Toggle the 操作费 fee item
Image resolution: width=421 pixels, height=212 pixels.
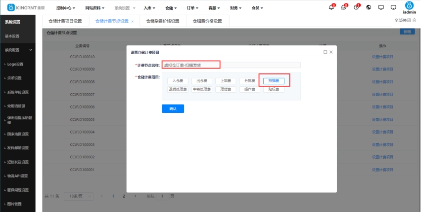(x=250, y=89)
